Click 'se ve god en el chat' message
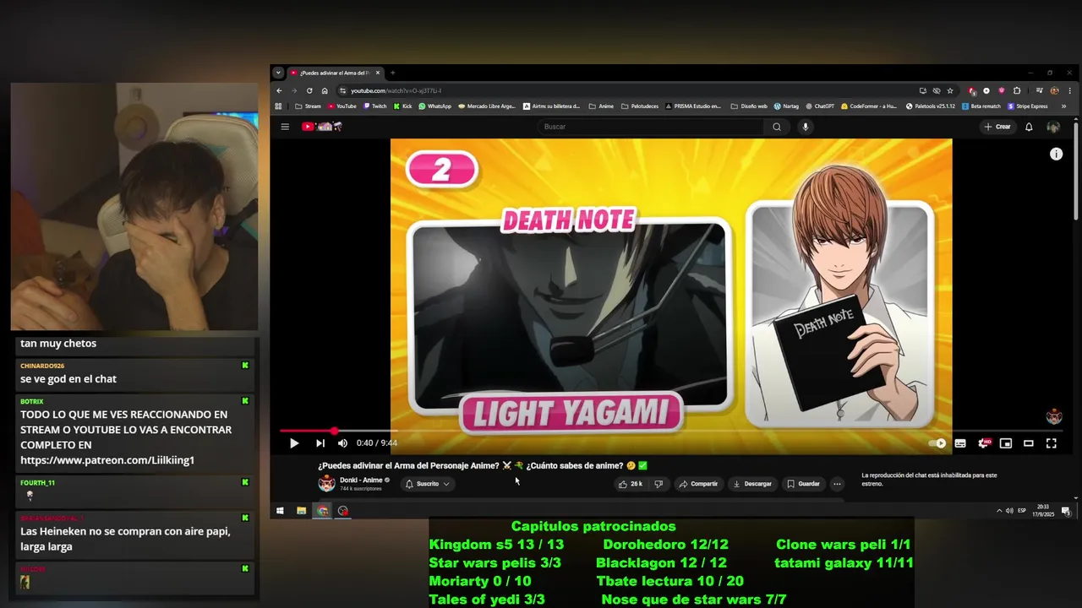The height and width of the screenshot is (608, 1082). (x=68, y=379)
